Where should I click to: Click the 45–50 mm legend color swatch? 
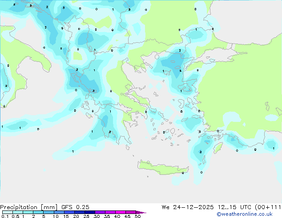coord(131,212)
